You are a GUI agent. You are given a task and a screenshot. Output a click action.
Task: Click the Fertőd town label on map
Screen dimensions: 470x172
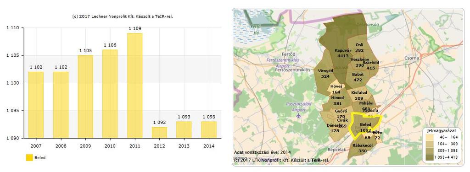coord(289,54)
